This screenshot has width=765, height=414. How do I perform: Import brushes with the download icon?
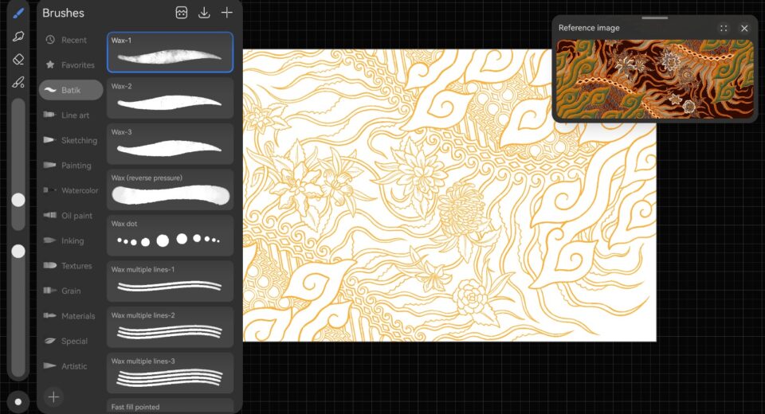(x=204, y=13)
